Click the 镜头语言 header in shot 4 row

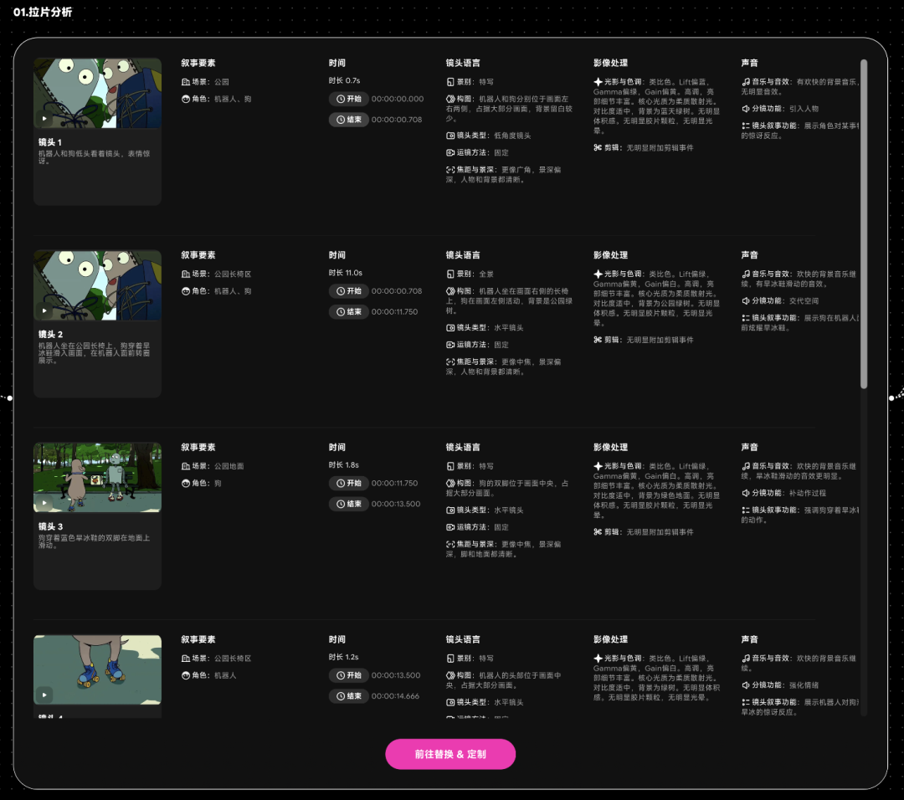coord(463,639)
